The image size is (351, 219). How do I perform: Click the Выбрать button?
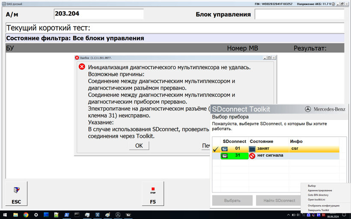click(232, 201)
